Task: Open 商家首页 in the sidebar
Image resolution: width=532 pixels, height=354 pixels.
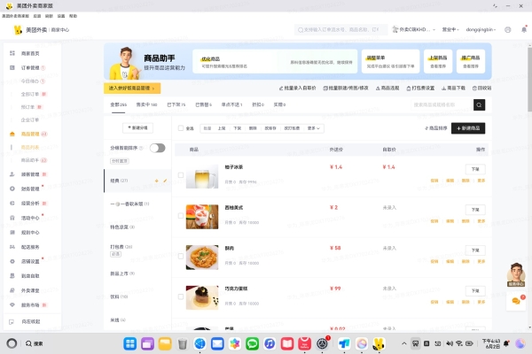Action: coord(30,53)
